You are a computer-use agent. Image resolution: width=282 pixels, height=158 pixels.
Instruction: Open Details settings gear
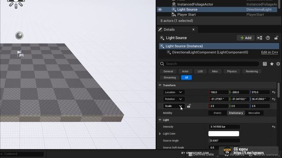pyautogui.click(x=278, y=64)
